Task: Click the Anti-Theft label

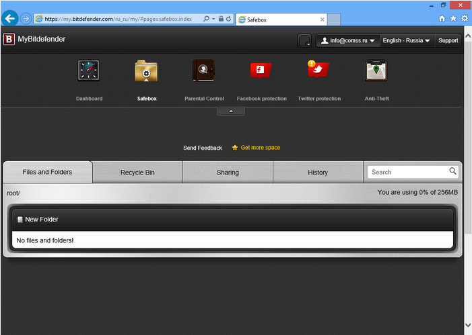Action: coord(376,99)
